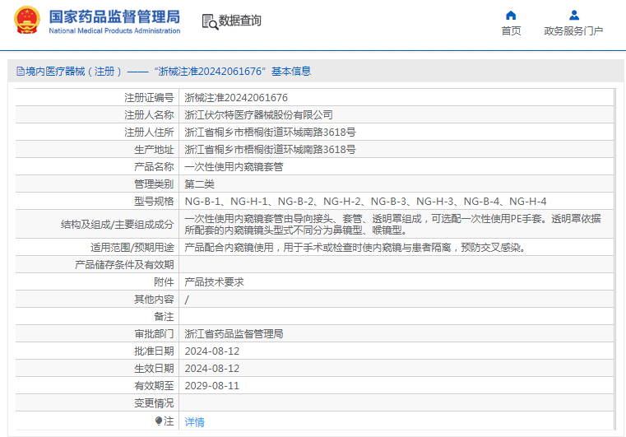This screenshot has width=626, height=437.
Task: Click National Medical Products Administration subtitle
Action: 114,30
